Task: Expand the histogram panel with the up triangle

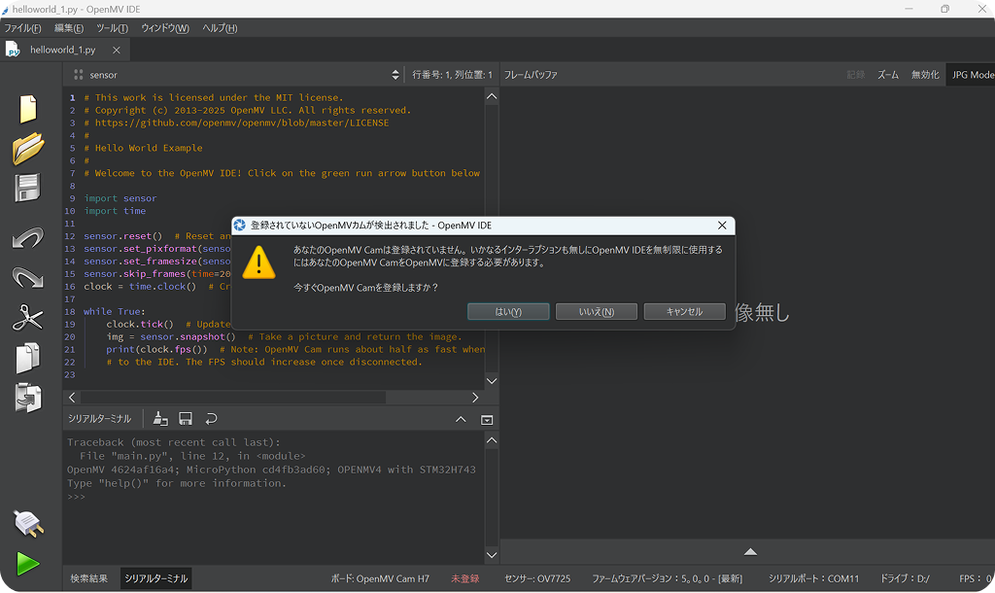Action: click(750, 552)
